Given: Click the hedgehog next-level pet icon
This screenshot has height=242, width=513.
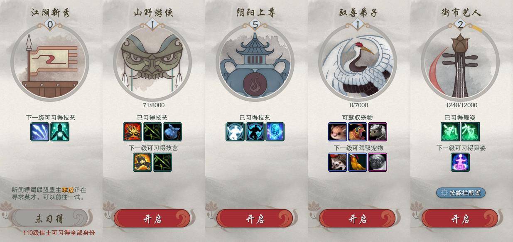Looking at the screenshot, I should [338, 162].
